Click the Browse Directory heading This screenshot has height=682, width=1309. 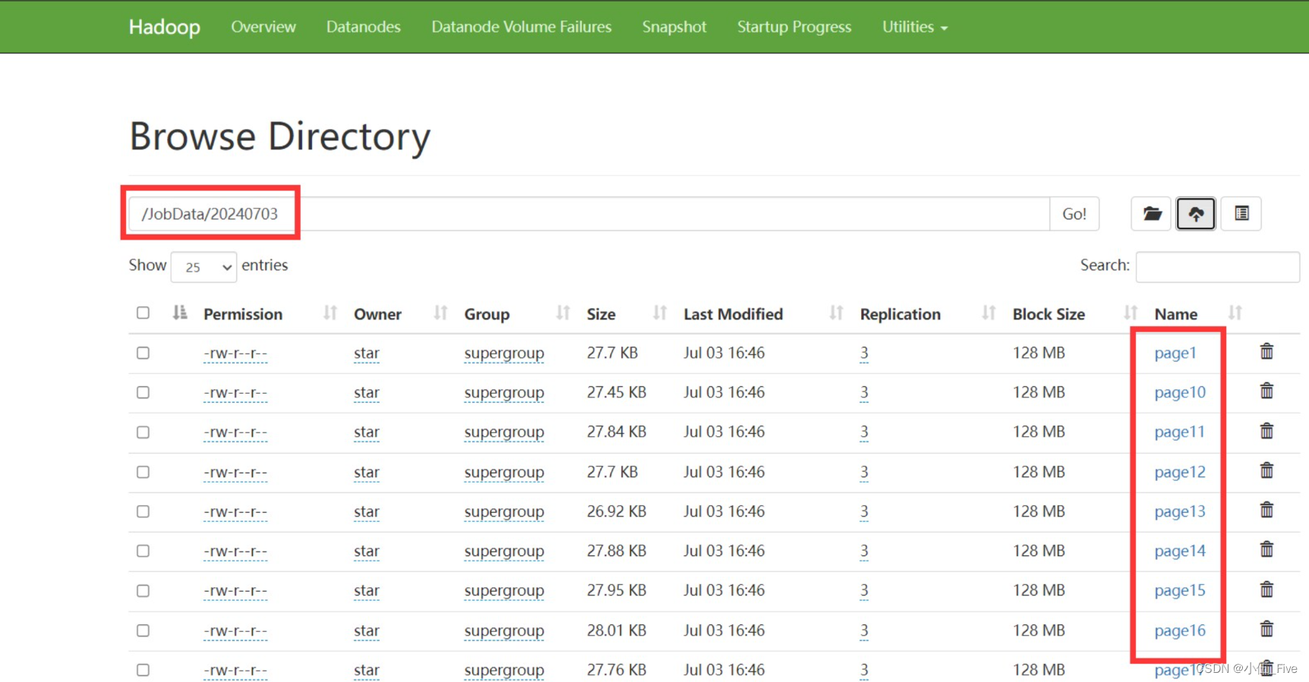click(280, 137)
